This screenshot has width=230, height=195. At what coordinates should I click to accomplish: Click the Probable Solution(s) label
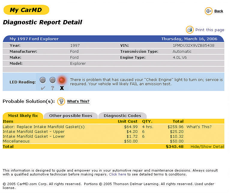coord(29,101)
